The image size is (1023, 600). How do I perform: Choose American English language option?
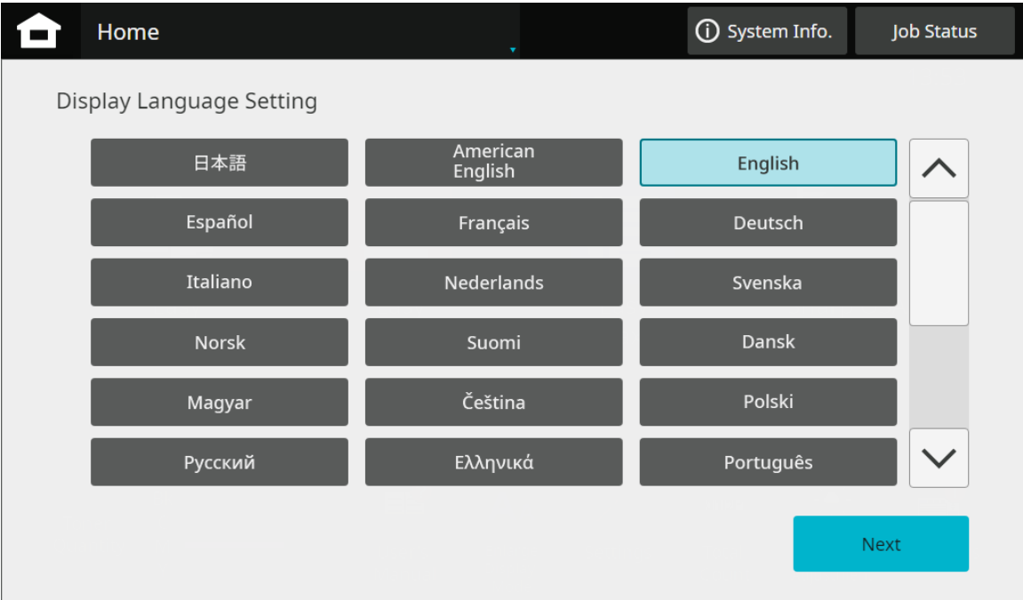pyautogui.click(x=493, y=163)
